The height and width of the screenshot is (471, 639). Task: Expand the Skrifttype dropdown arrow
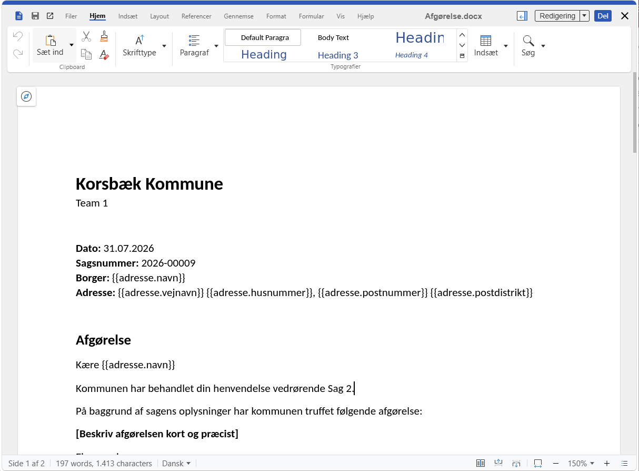click(164, 46)
